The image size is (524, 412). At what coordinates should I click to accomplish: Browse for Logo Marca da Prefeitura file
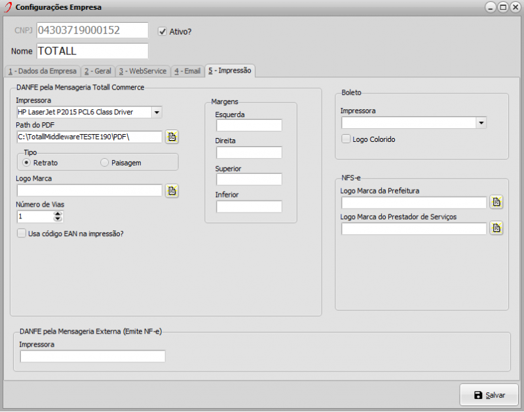tap(496, 202)
